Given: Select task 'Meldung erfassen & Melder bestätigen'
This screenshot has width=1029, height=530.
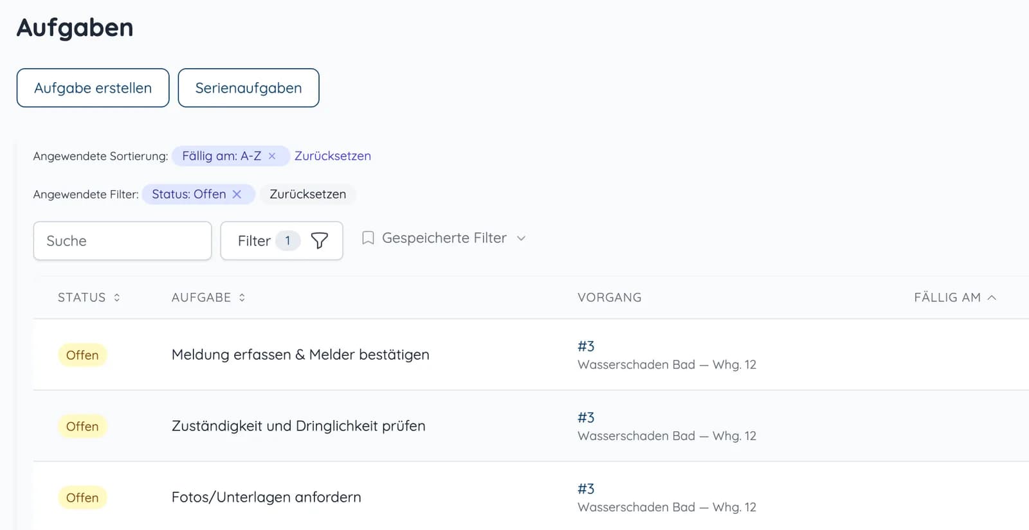Looking at the screenshot, I should click(x=300, y=355).
